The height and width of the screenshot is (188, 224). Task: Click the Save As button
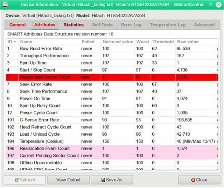tap(112, 180)
